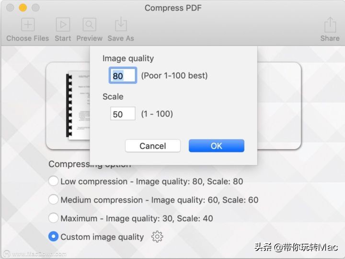
Task: Click the Preview toolbar label
Action: (89, 38)
